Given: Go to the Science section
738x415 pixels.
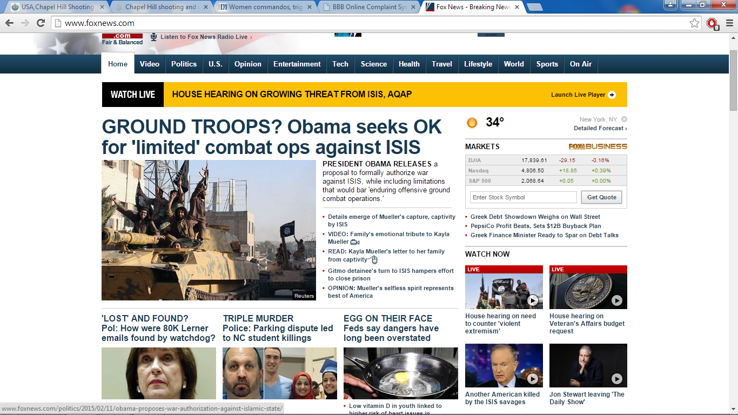Looking at the screenshot, I should pos(374,64).
